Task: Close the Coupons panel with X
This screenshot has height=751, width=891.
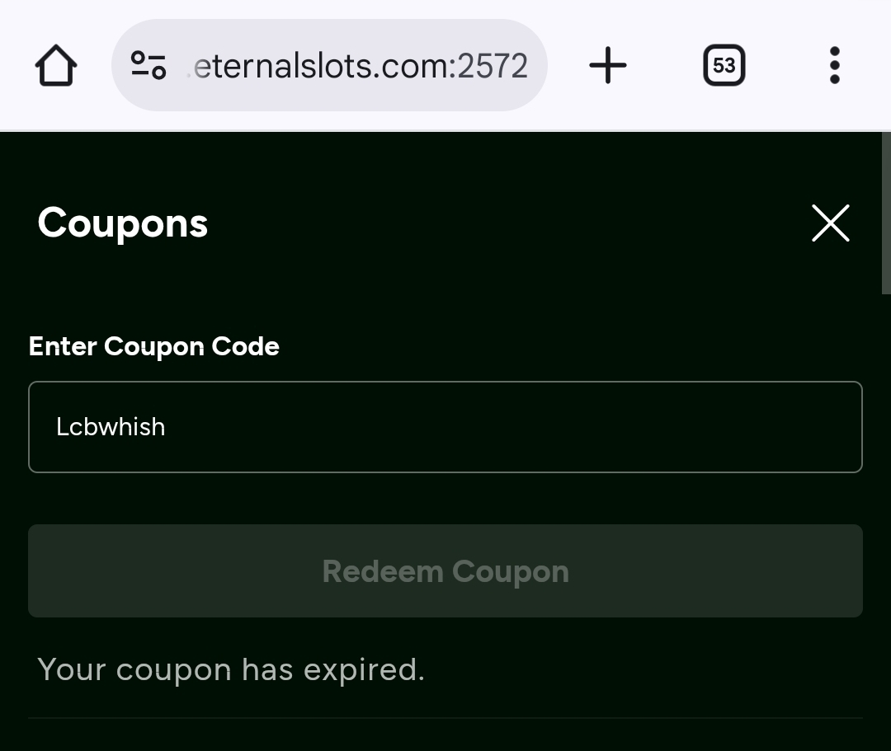Action: 830,223
